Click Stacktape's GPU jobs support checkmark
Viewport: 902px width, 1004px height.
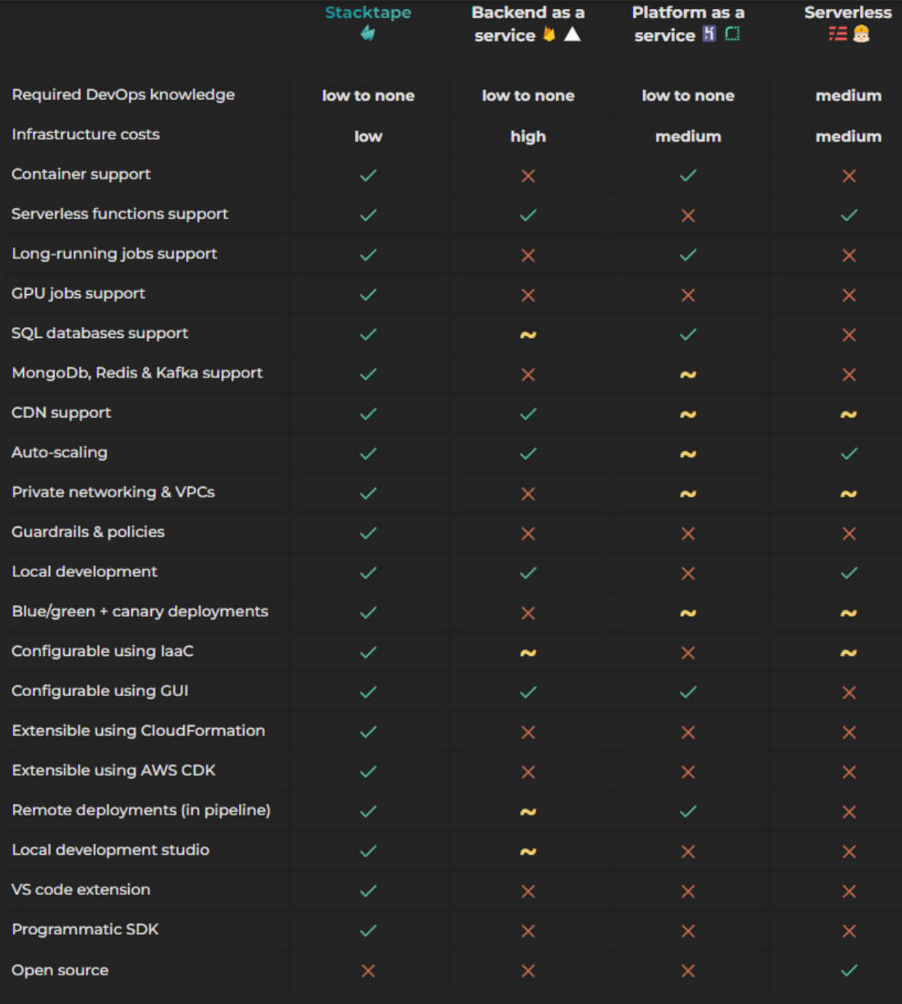pyautogui.click(x=368, y=294)
